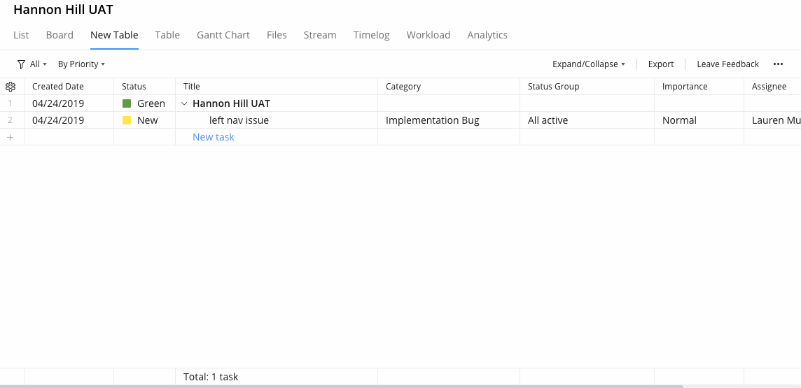Select row number 2

point(11,120)
